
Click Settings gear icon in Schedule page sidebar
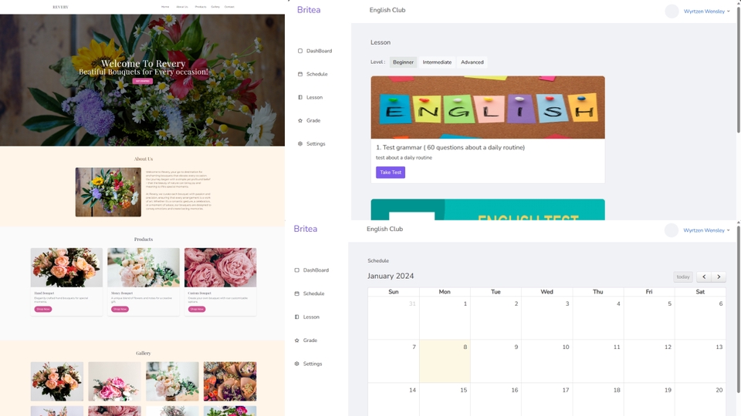tap(296, 364)
